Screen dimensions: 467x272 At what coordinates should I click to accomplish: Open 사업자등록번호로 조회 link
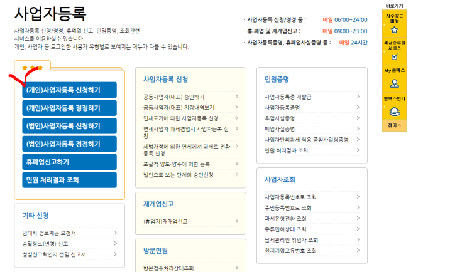[290, 197]
